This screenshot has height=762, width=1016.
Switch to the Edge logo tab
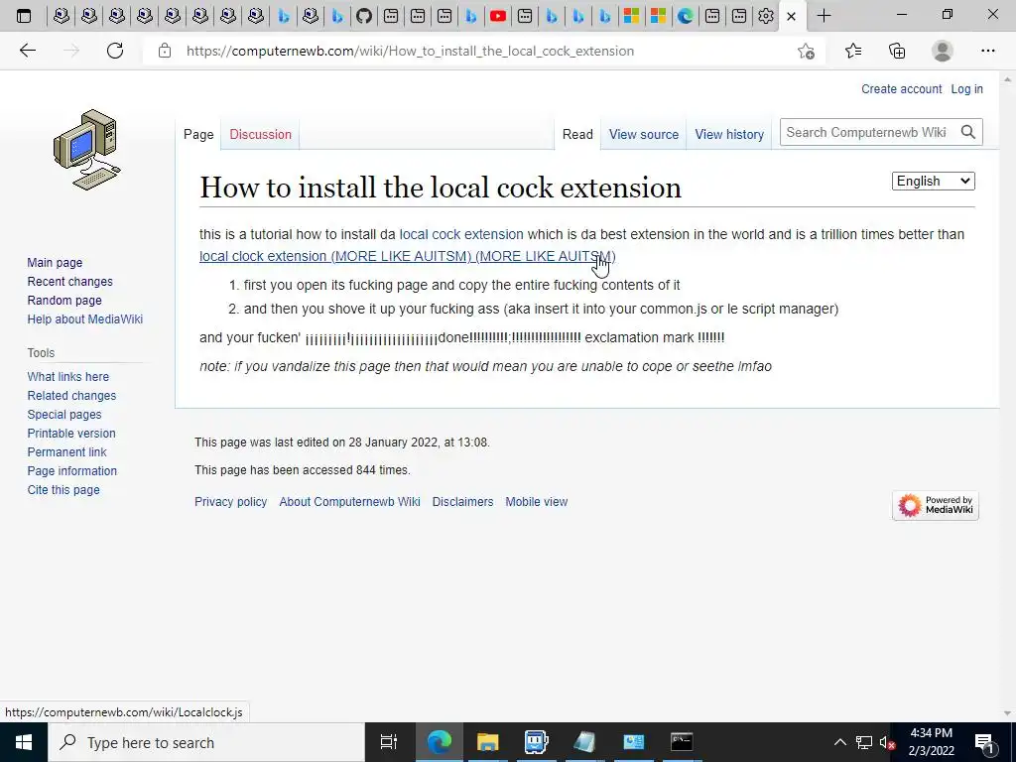coord(685,16)
